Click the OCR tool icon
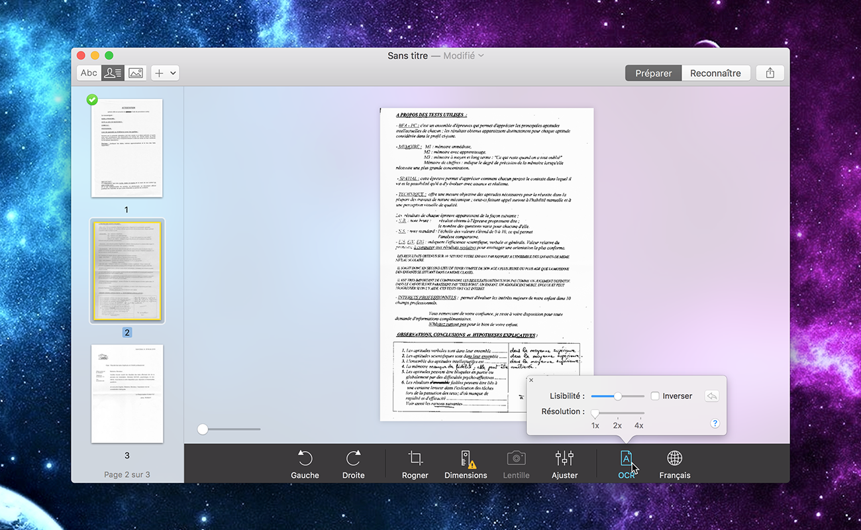 627,458
